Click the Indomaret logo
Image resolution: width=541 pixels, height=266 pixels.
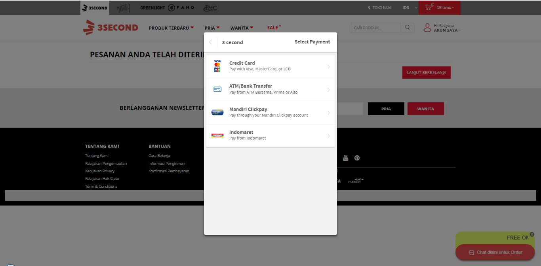(217, 136)
